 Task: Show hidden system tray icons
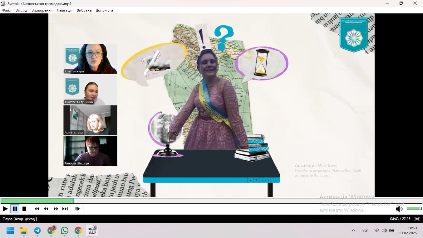[353, 231]
